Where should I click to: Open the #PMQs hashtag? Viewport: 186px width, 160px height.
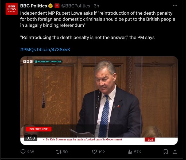(x=28, y=50)
